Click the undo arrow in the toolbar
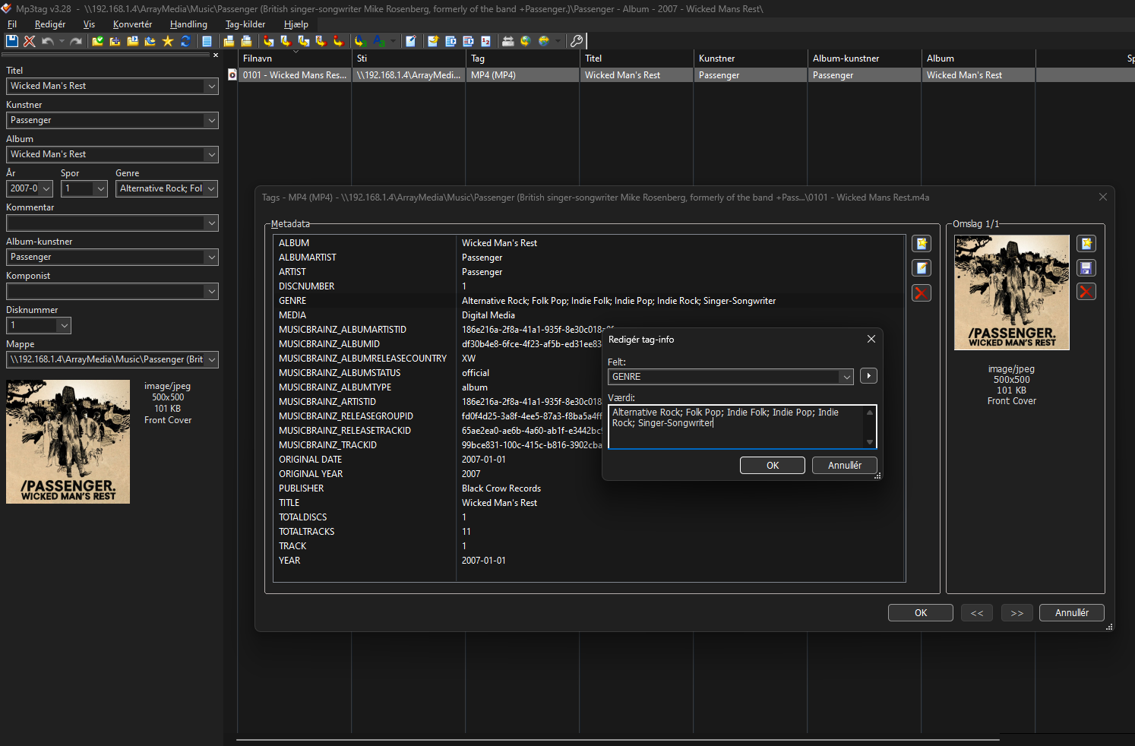This screenshot has height=746, width=1135. (48, 41)
